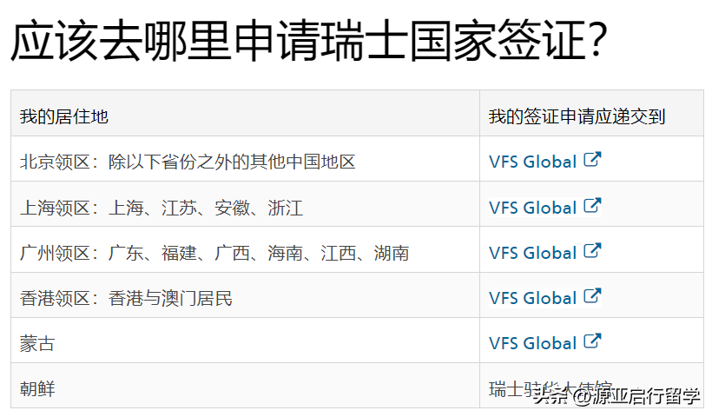Click external link icon in Hong Kong row
Viewport: 712px width, 417px height.
coord(592,296)
